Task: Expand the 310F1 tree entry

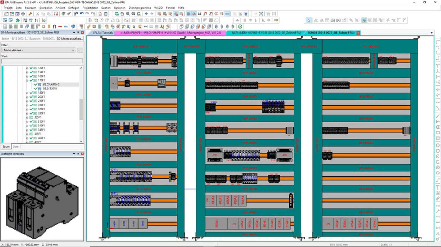Action: coord(26,105)
